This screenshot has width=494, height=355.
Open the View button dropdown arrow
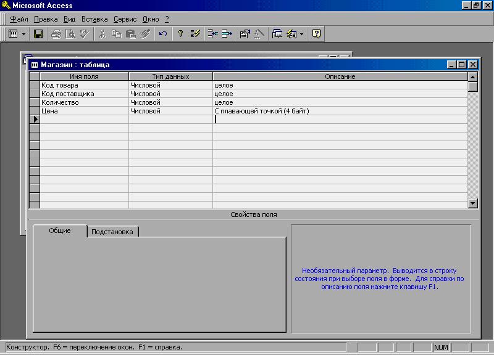(x=23, y=34)
